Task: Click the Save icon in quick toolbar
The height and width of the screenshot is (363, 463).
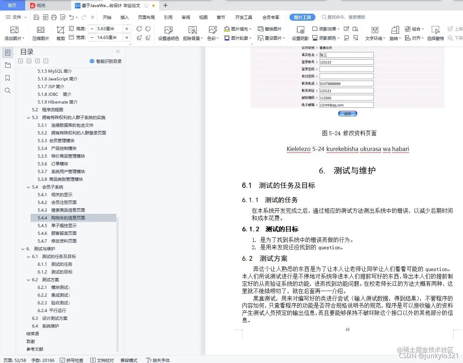Action: click(x=36, y=17)
